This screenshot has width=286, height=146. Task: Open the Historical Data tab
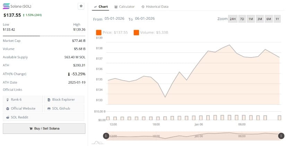(155, 7)
